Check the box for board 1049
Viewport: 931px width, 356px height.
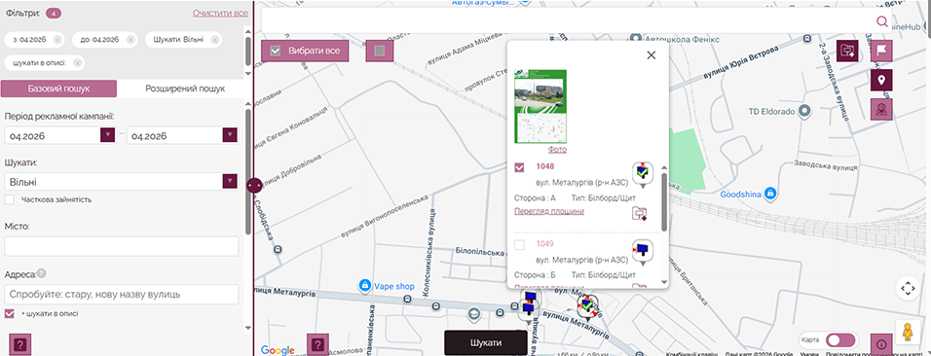[x=519, y=244]
